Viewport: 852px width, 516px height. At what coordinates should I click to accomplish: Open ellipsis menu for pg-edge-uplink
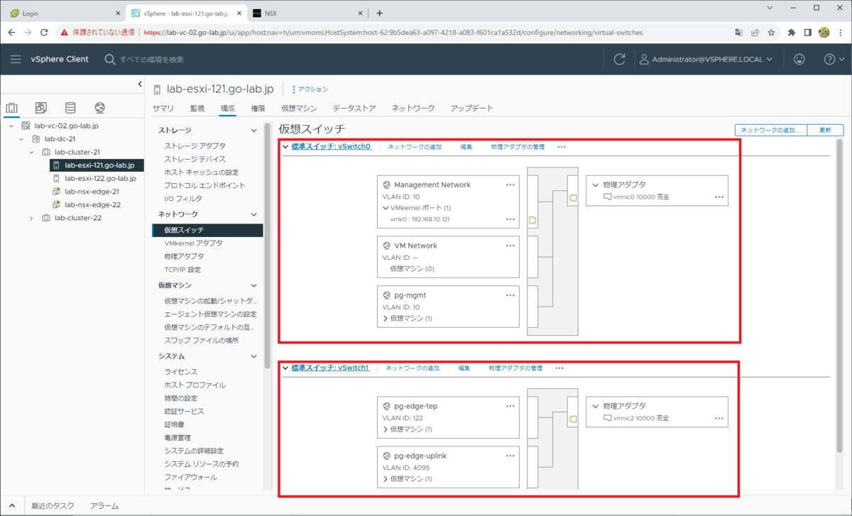point(510,456)
